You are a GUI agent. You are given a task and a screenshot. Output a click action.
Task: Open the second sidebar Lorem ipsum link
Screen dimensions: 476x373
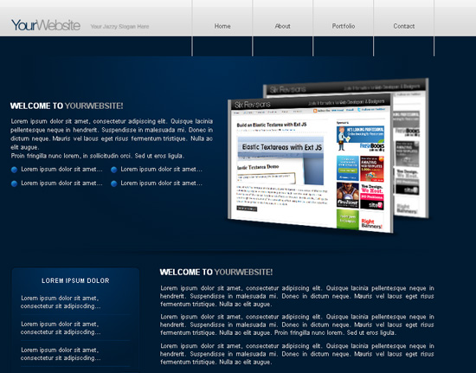[61, 328]
